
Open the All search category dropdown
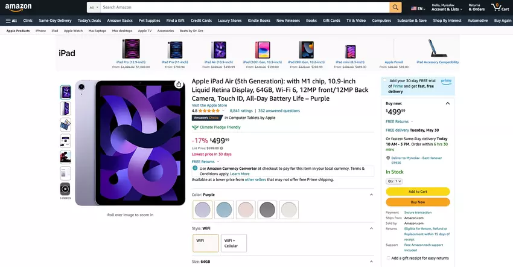click(x=93, y=7)
